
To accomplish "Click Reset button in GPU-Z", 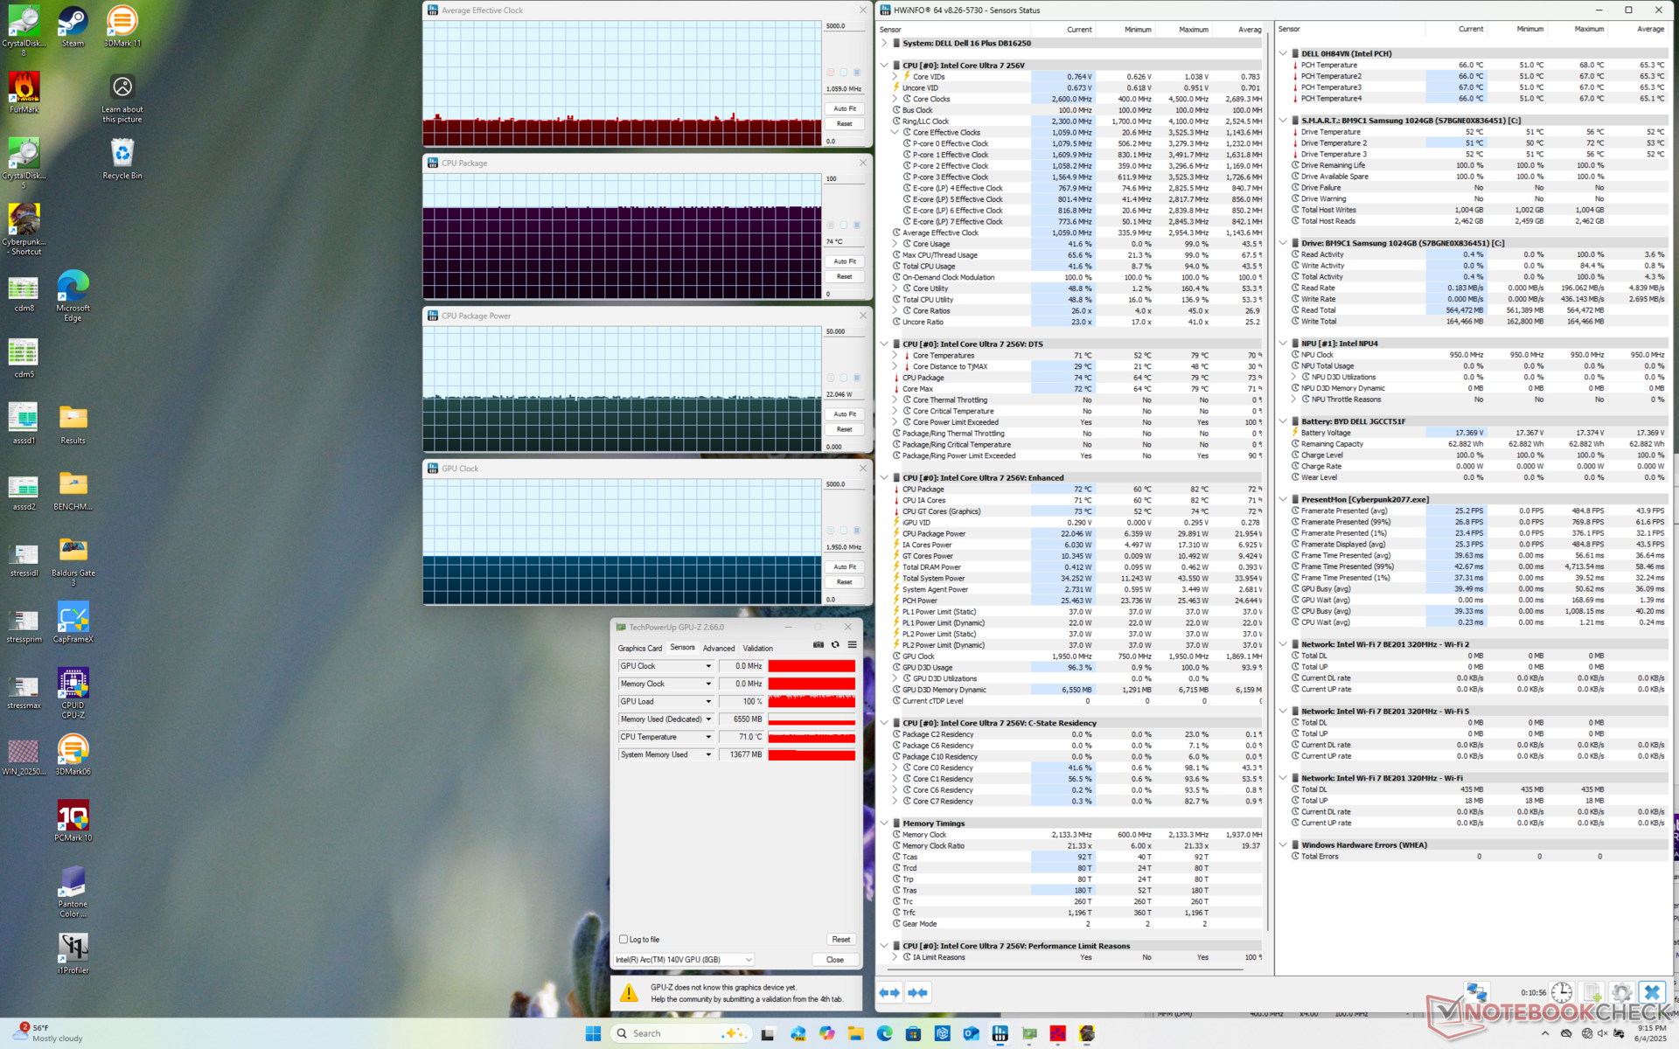I will click(840, 940).
